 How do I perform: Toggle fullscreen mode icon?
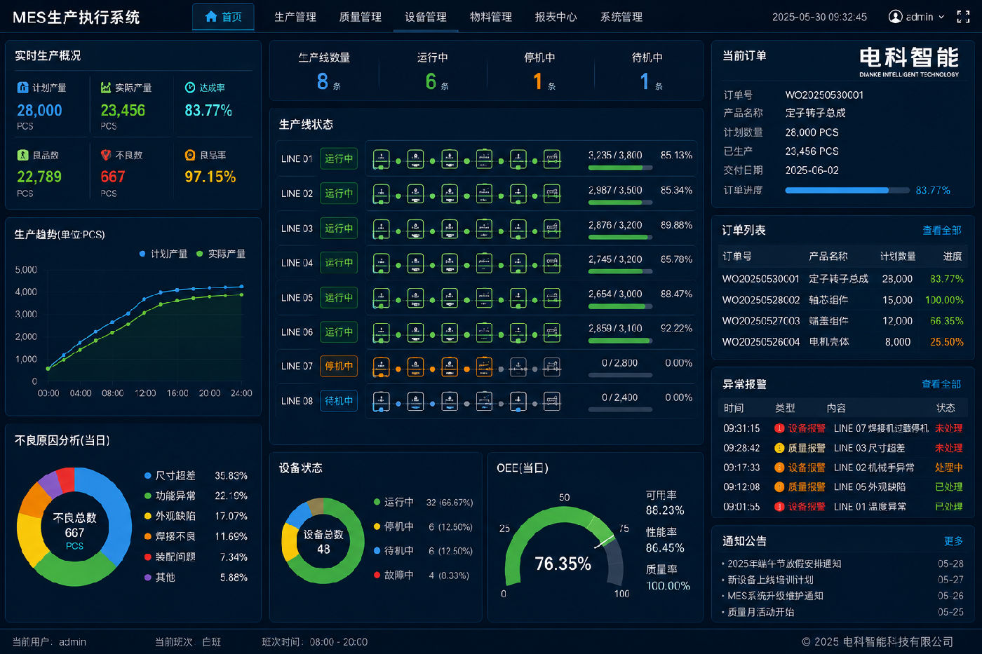tap(963, 17)
